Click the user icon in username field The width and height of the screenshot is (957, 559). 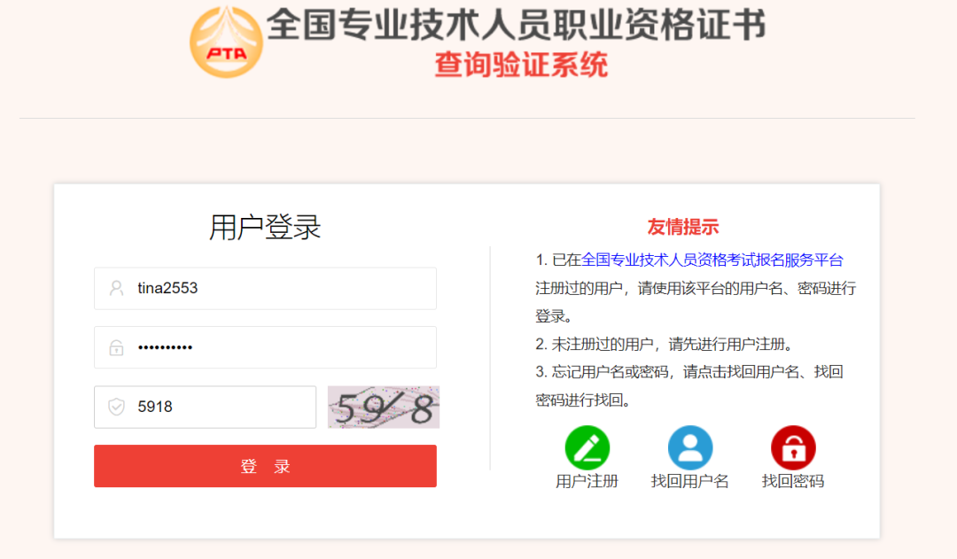[117, 288]
